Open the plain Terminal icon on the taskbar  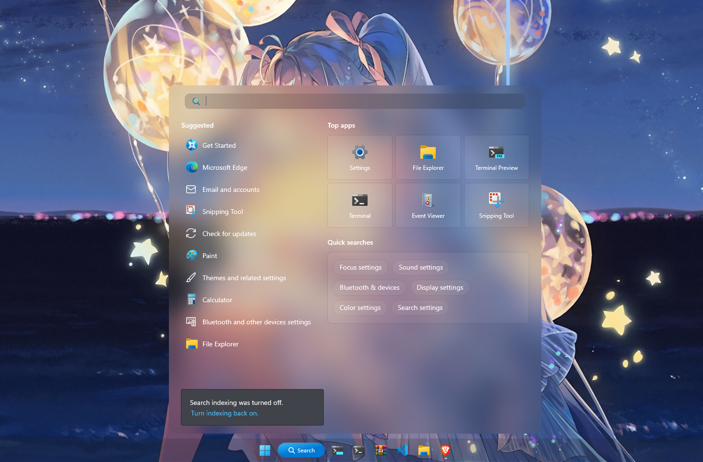tap(359, 450)
